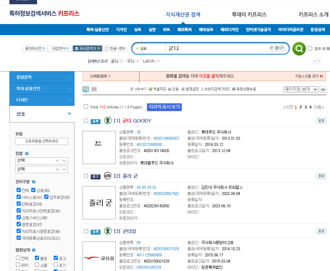Click publication status icon for 졸리 굳

(x=108, y=176)
